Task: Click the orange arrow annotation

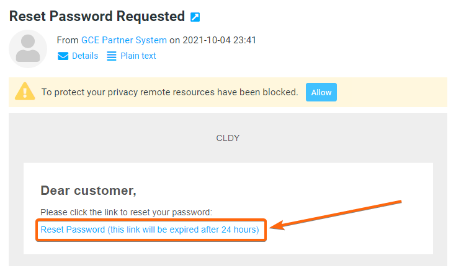Action: [336, 215]
